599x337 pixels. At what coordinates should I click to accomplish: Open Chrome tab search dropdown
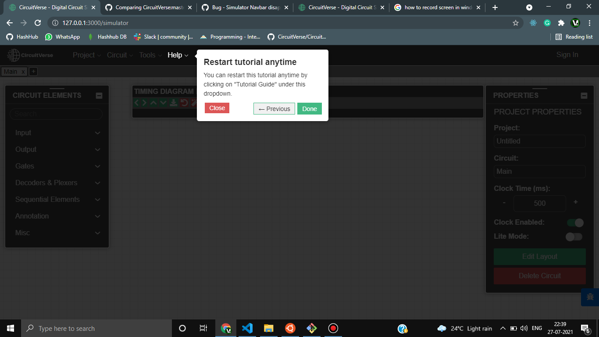(x=529, y=7)
